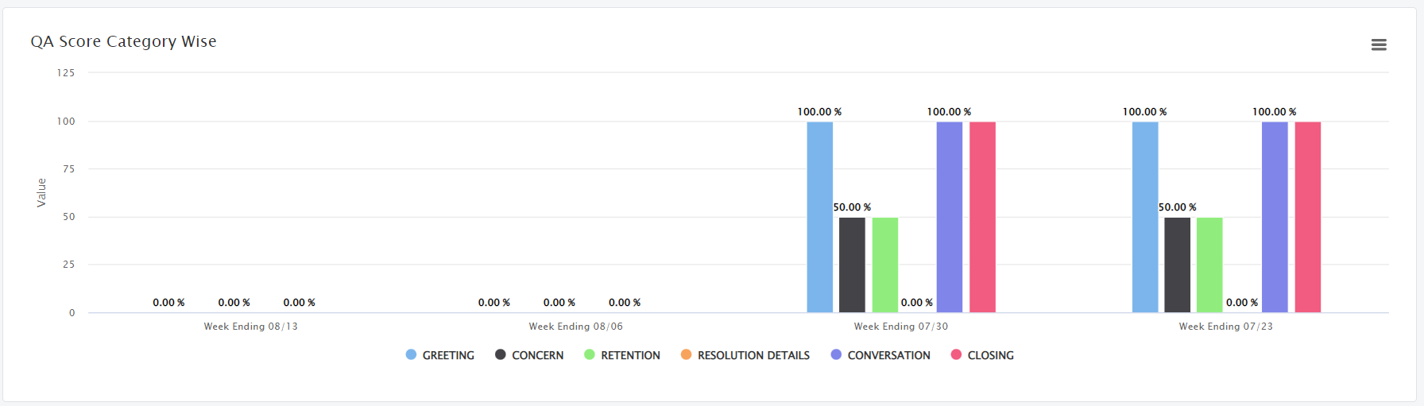Screen dimensions: 1424x406
Task: Select the purple CONVERSATION bar for Week Ending 07/30
Action: (950, 217)
